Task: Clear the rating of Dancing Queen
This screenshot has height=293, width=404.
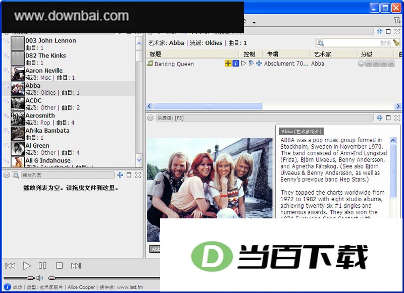Action: pos(361,63)
